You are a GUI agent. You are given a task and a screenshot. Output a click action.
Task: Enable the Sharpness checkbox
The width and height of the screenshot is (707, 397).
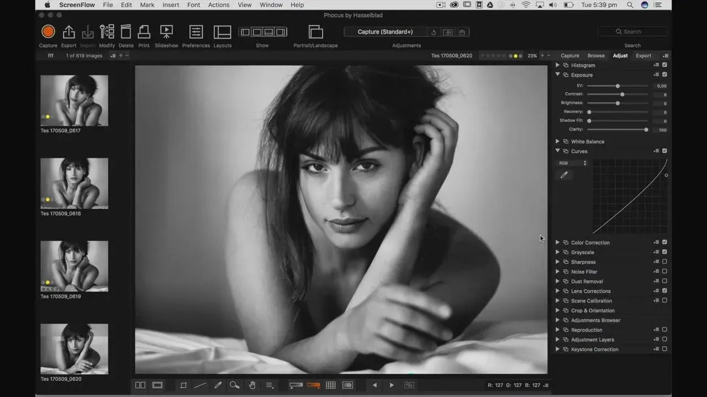pos(664,262)
